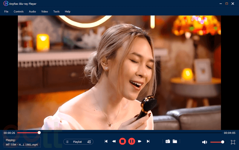Image resolution: width=239 pixels, height=150 pixels.
Task: Skip to the previous track
Action: [106, 141]
